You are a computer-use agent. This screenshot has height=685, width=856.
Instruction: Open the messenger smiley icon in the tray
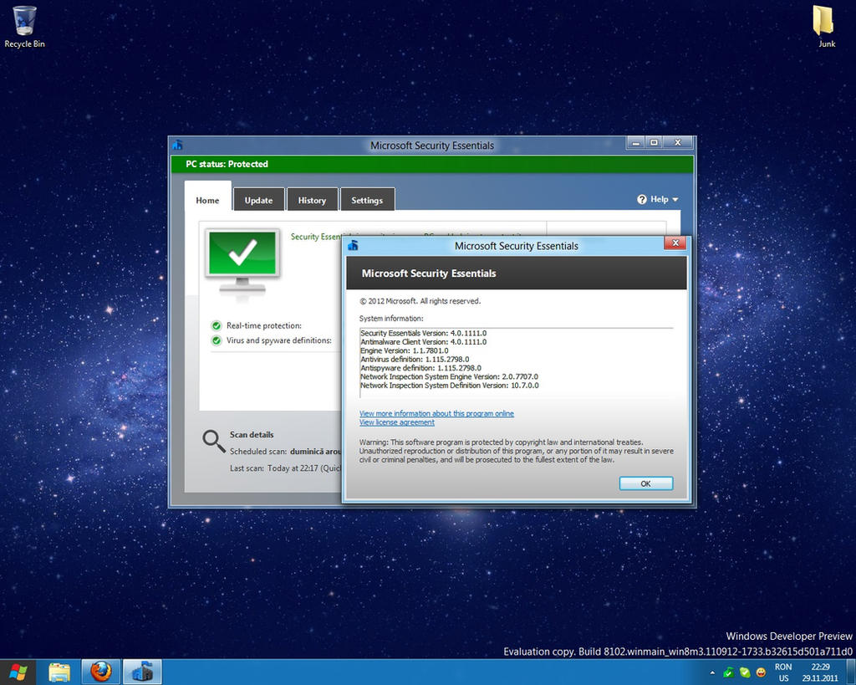pyautogui.click(x=760, y=672)
